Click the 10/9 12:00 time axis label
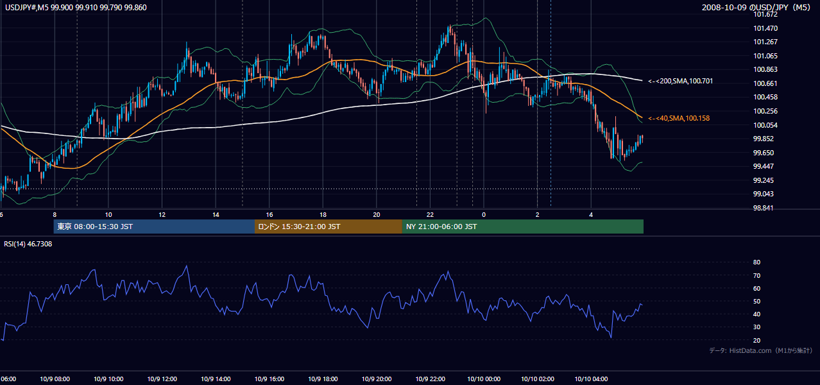Image resolution: width=820 pixels, height=385 pixels. [x=162, y=379]
